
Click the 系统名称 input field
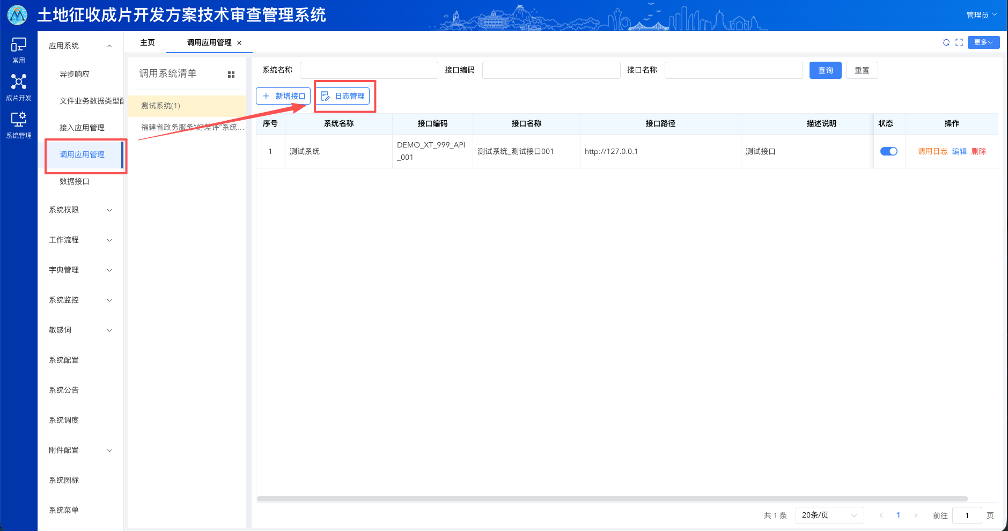(369, 70)
